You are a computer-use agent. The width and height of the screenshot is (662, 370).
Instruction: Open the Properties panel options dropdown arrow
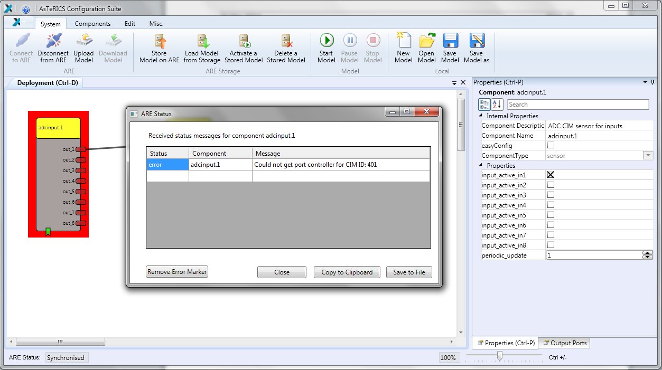click(645, 82)
